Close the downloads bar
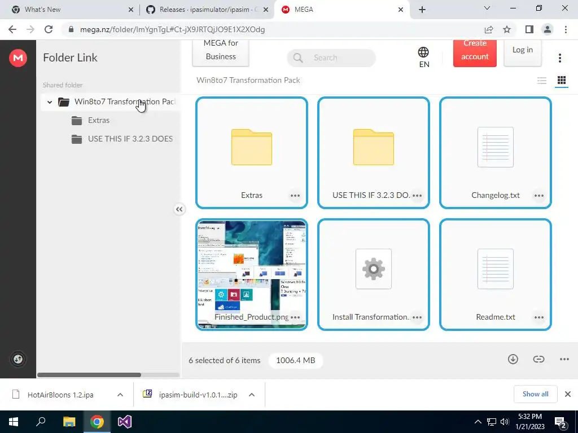The width and height of the screenshot is (578, 433). tap(568, 394)
